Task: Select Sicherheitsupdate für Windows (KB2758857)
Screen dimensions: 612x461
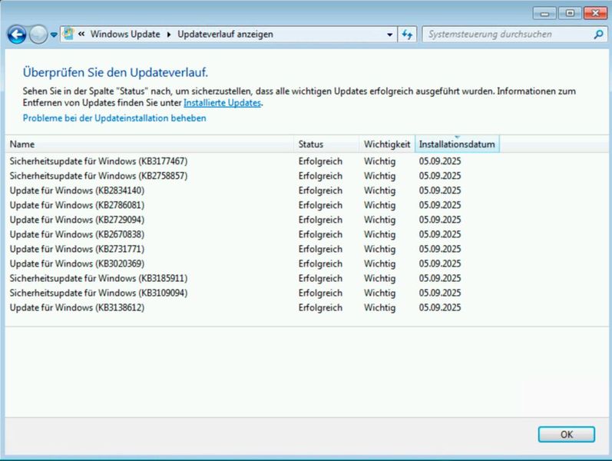Action: [99, 176]
